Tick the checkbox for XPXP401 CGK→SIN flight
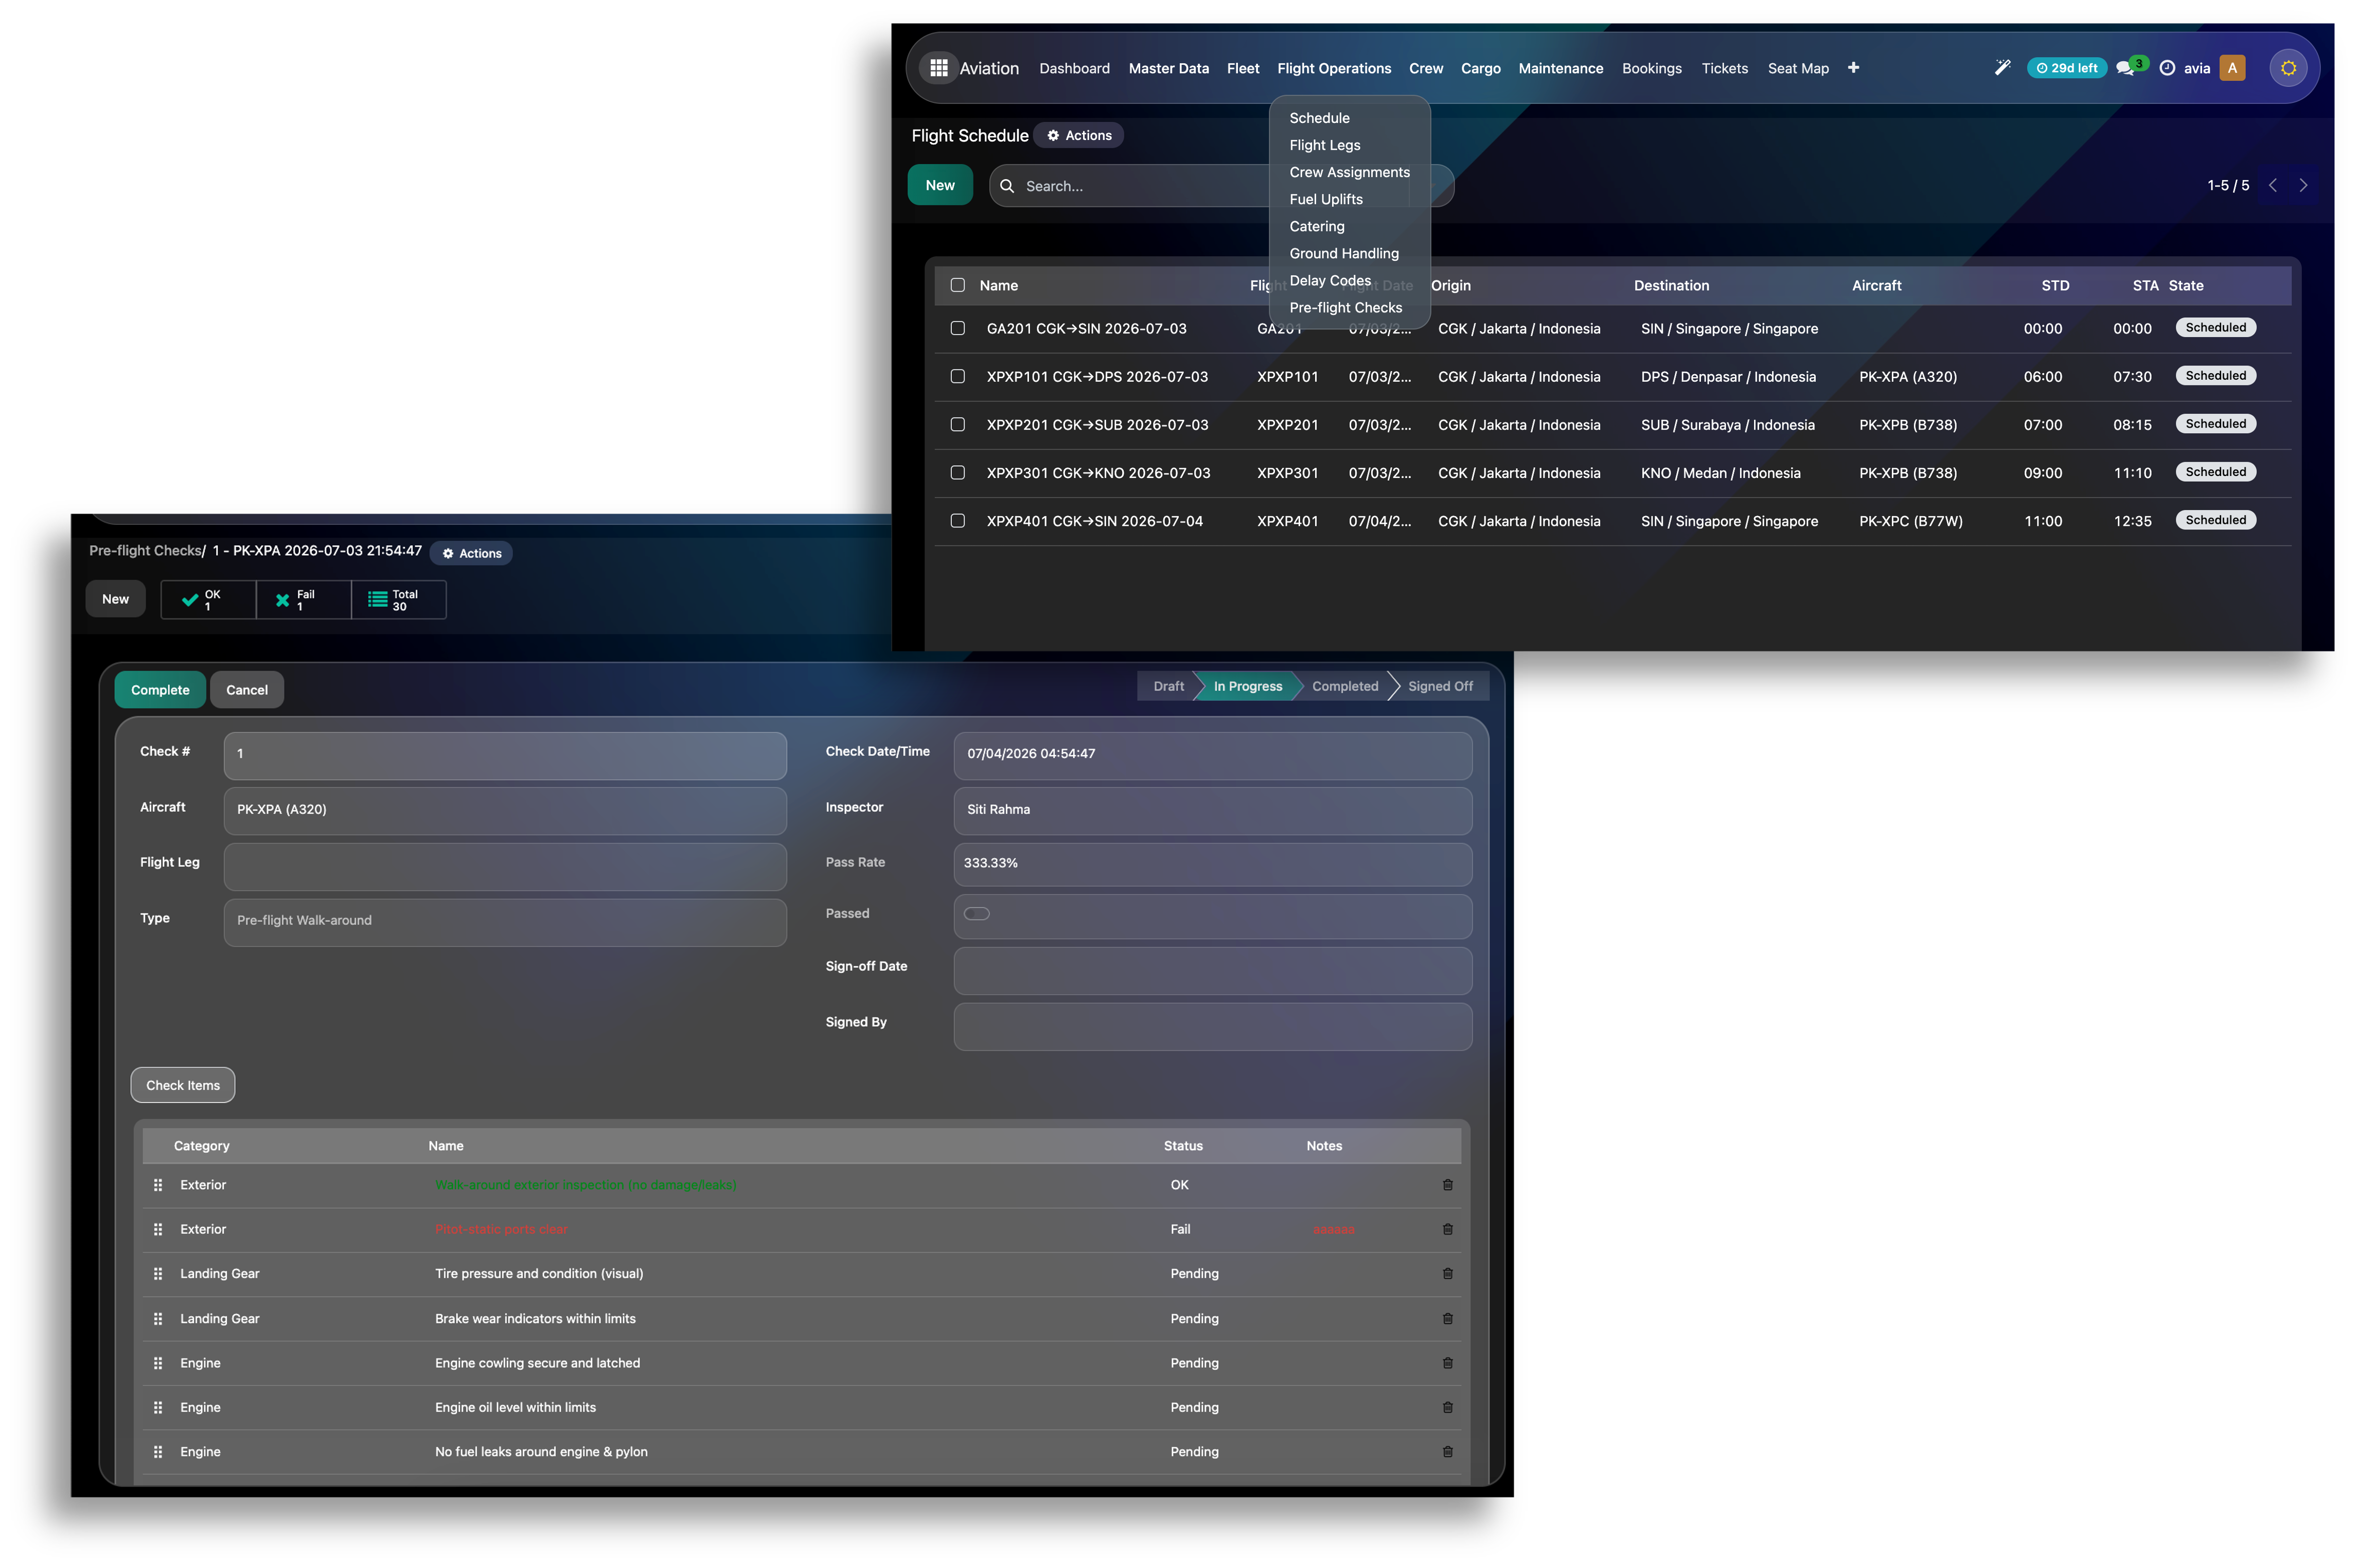 tap(956, 520)
